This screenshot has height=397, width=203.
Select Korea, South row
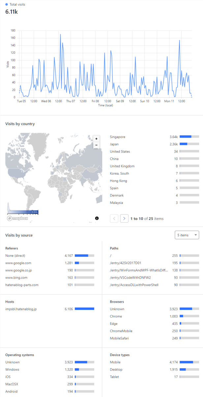click(x=154, y=173)
